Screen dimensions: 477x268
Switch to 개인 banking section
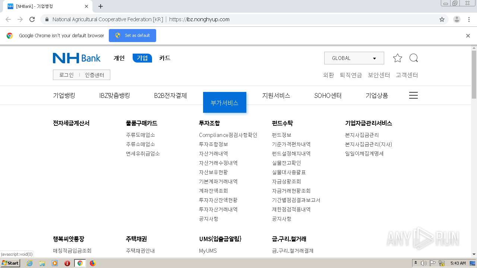pos(119,58)
